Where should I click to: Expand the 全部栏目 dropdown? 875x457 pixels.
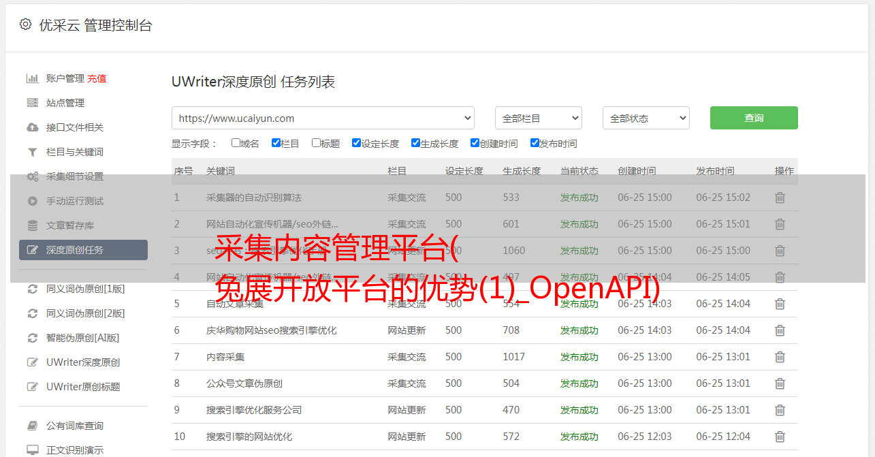point(538,118)
